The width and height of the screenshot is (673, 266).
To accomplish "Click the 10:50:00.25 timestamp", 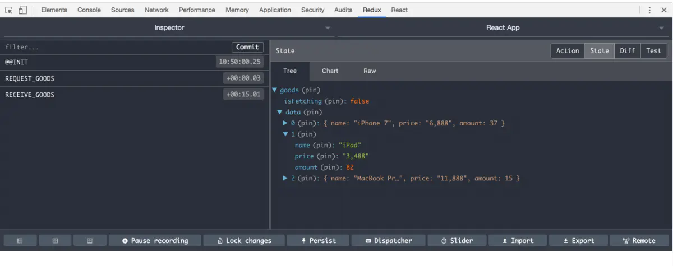I will 240,62.
